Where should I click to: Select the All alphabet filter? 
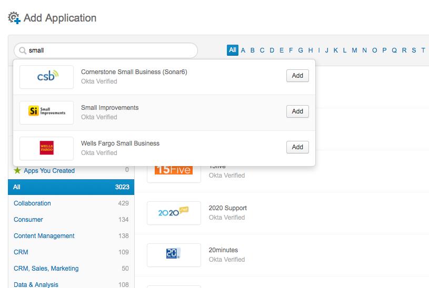232,50
